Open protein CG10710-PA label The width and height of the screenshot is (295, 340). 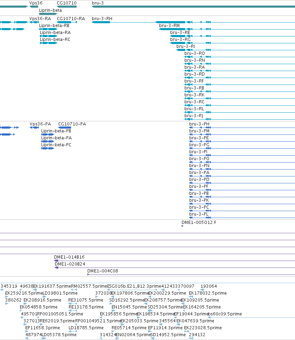[x=72, y=124]
